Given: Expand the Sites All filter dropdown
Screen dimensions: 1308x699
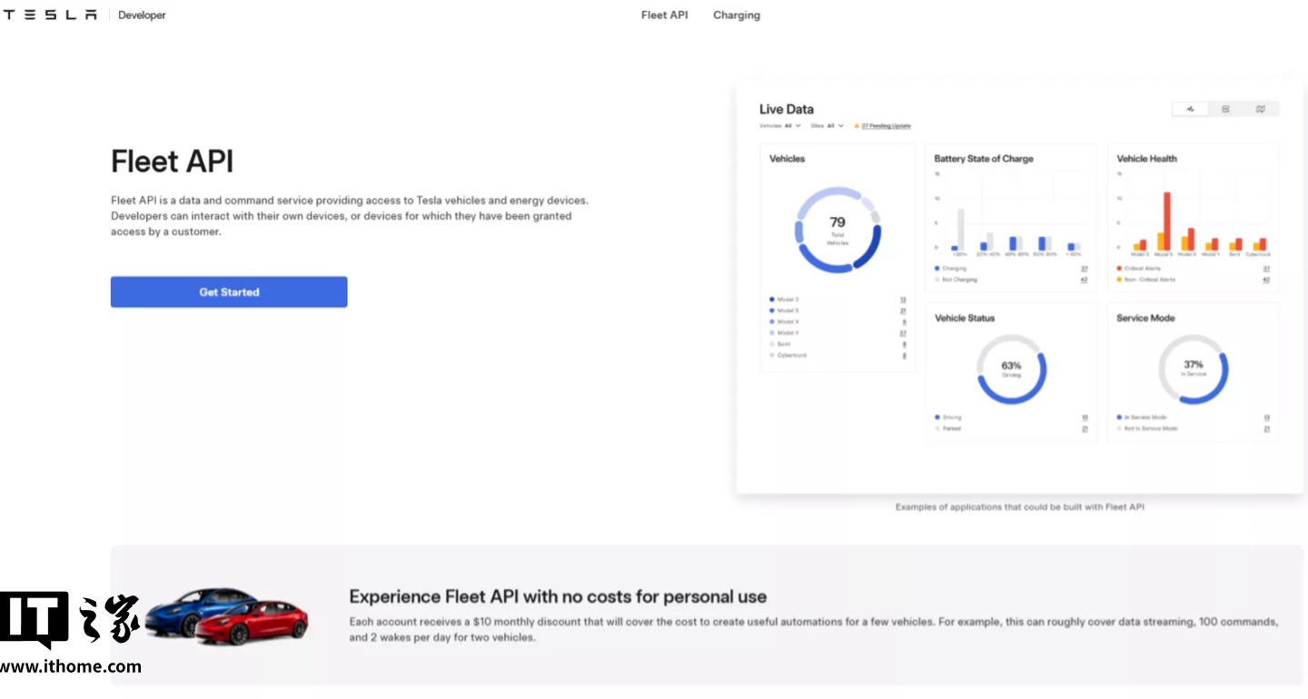Looking at the screenshot, I should 827,126.
